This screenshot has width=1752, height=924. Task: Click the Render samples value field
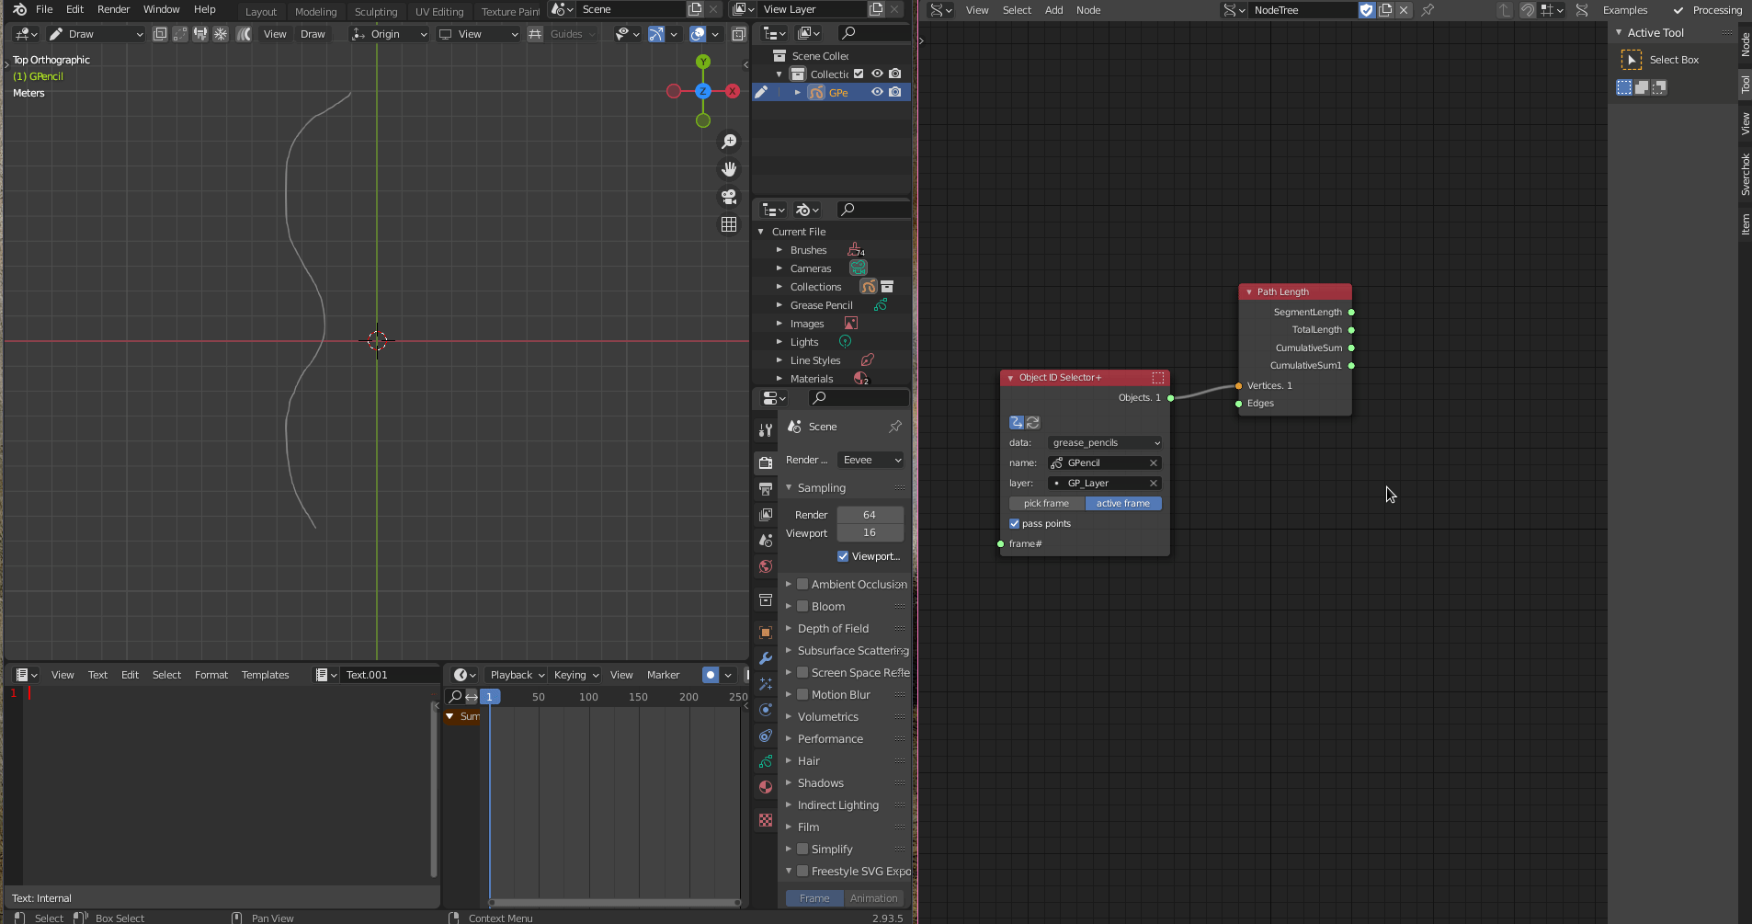(x=870, y=515)
